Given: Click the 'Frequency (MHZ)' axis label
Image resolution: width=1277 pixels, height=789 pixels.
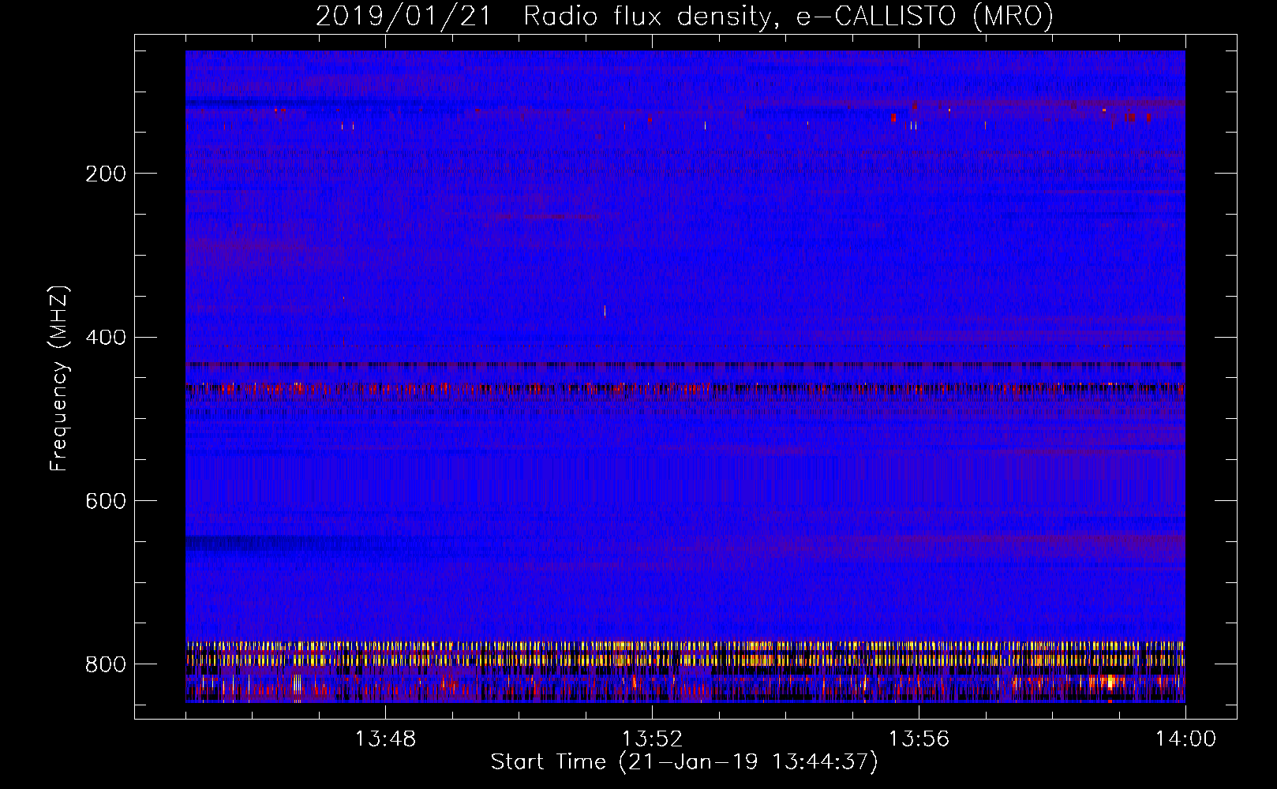Looking at the screenshot, I should pos(59,378).
